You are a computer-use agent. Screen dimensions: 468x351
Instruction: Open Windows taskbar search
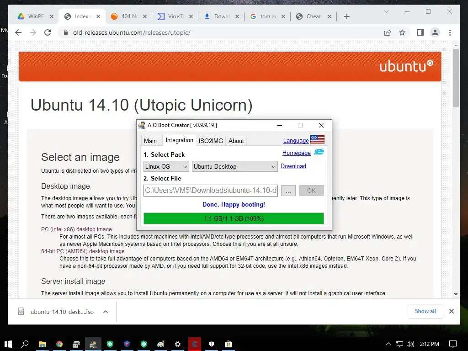tap(25, 344)
